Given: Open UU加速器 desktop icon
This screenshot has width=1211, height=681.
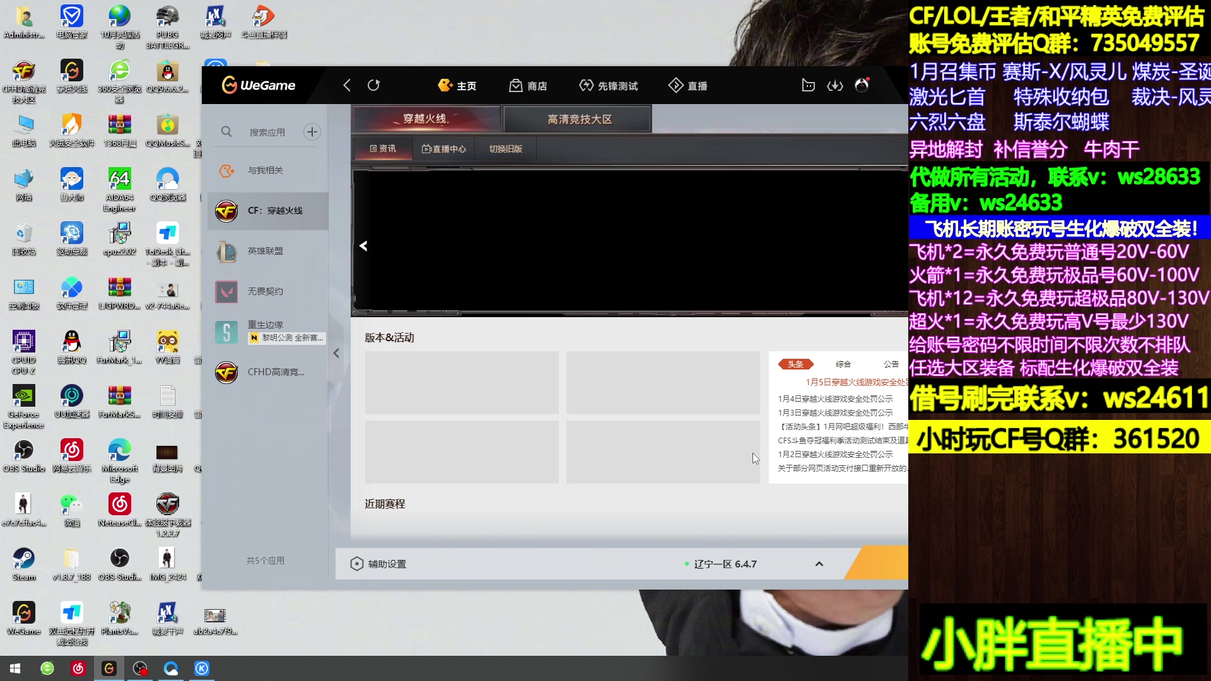Looking at the screenshot, I should (x=72, y=402).
